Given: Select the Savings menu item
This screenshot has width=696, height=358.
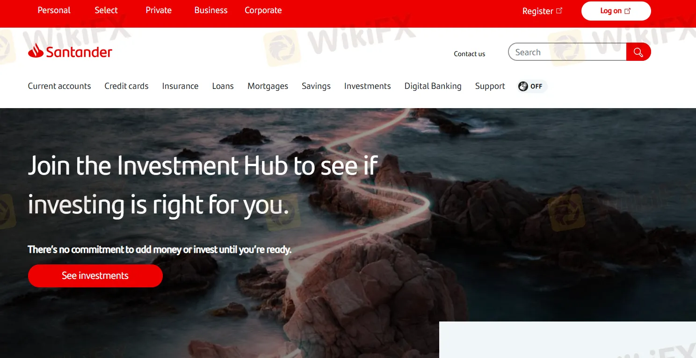Looking at the screenshot, I should [316, 86].
